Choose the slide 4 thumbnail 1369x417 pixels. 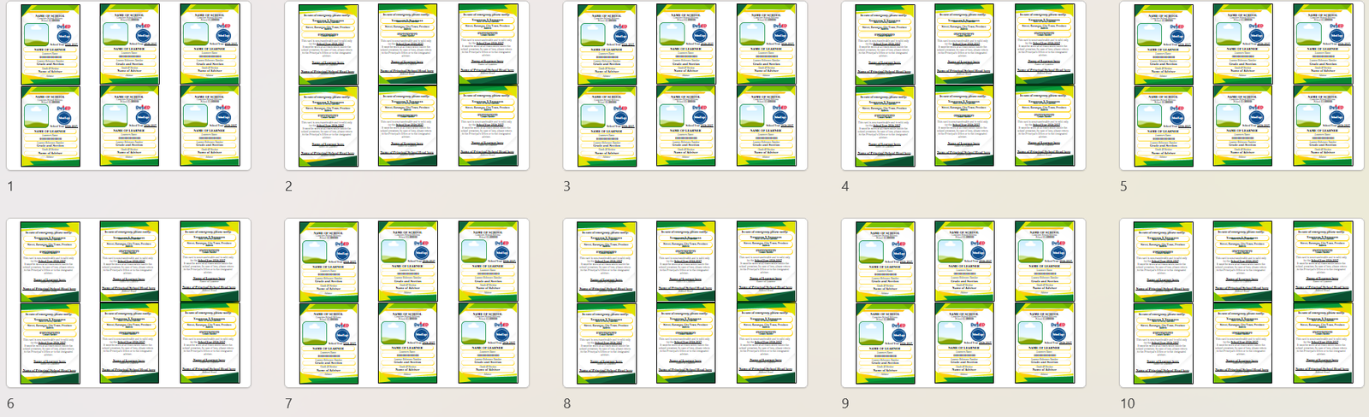coord(963,85)
